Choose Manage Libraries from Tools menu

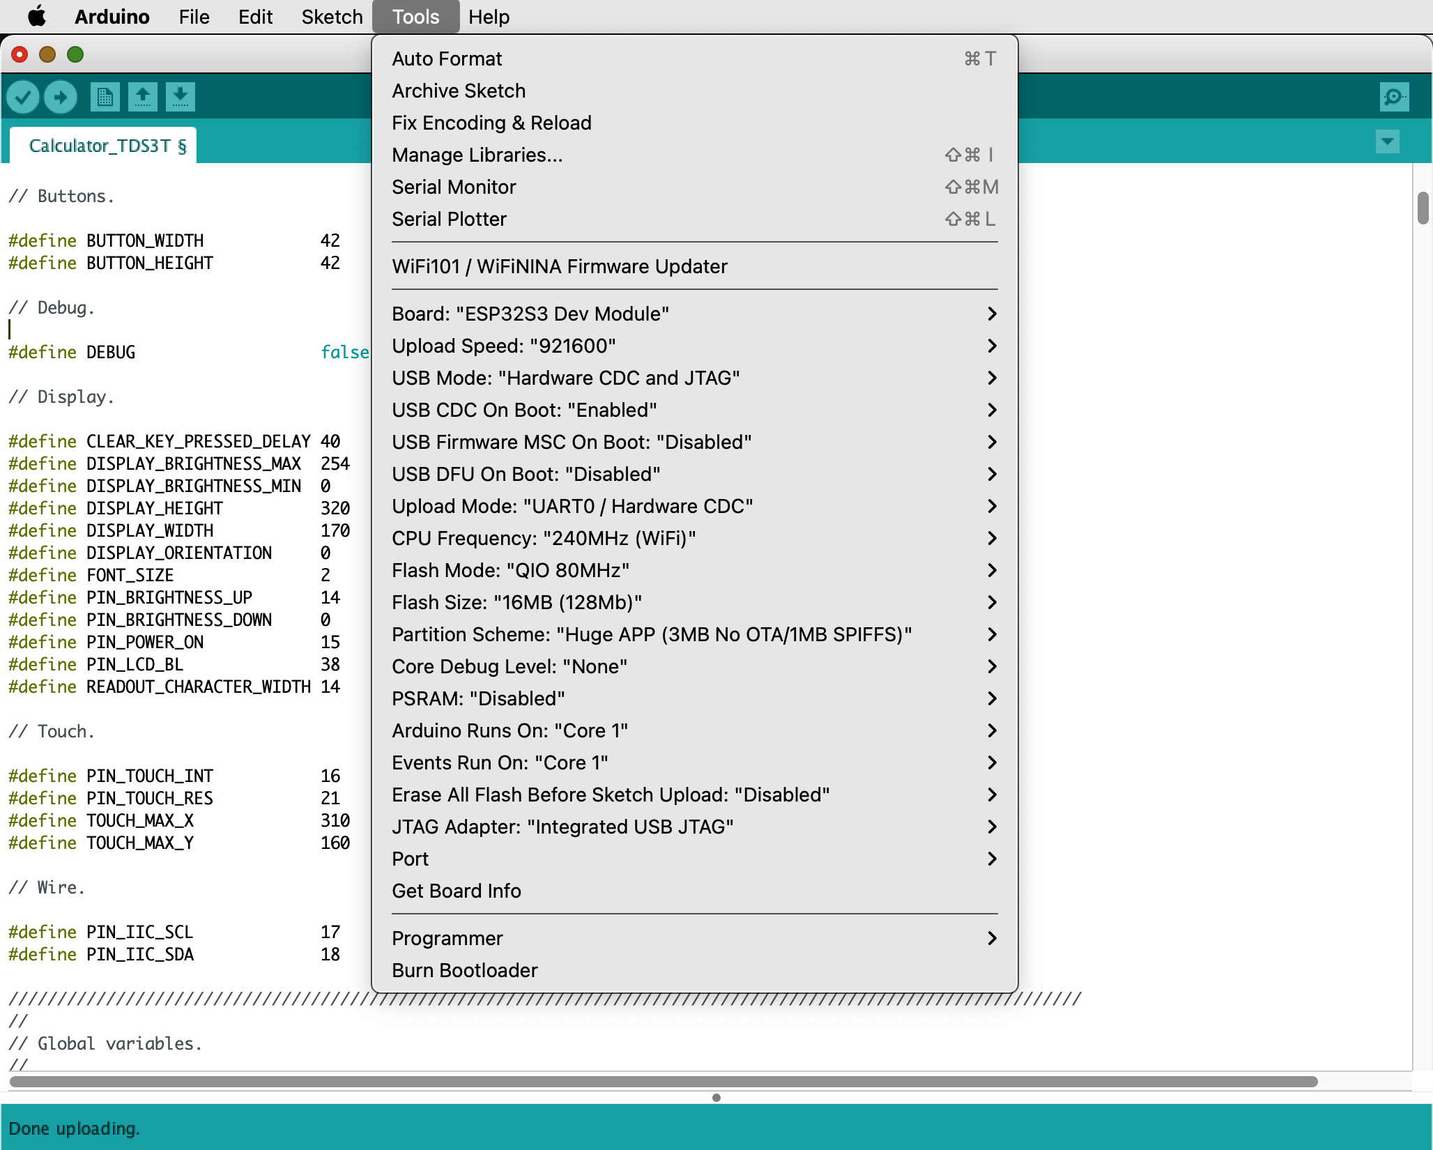point(477,155)
